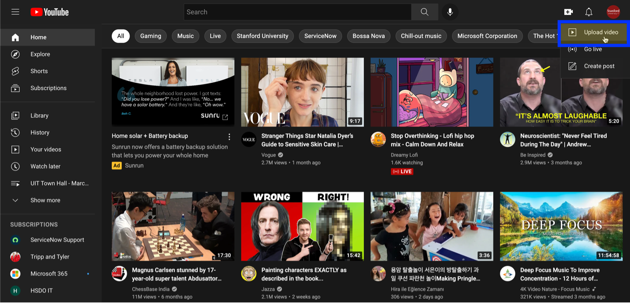Click the search magnifier button
The width and height of the screenshot is (630, 304).
tap(424, 12)
